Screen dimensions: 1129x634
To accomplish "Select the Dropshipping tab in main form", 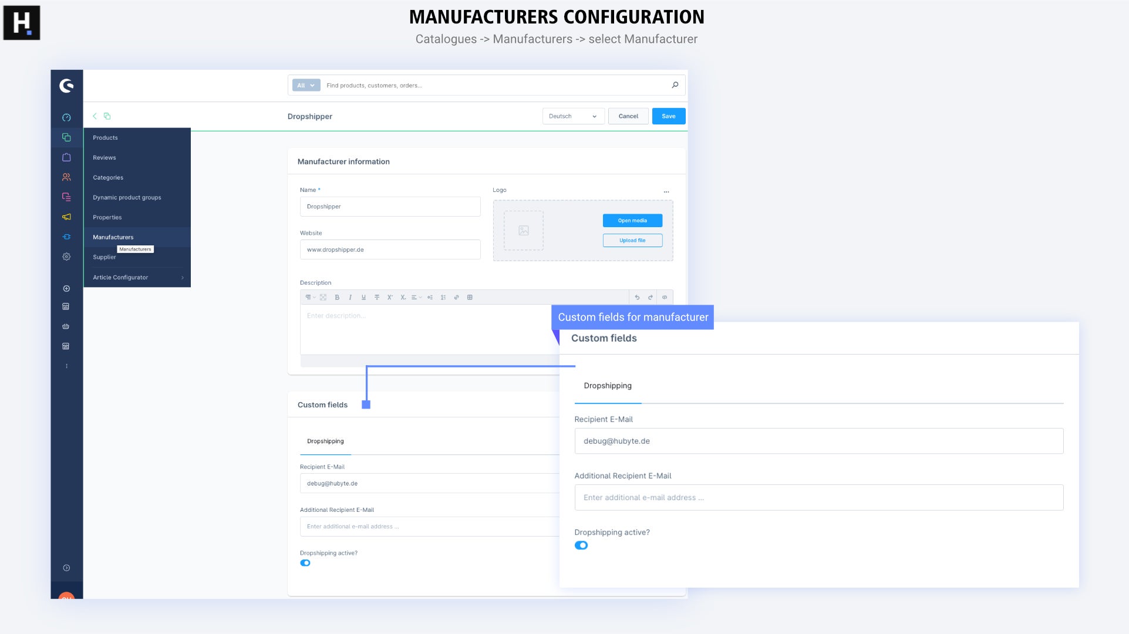I will coord(325,441).
